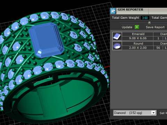The height and width of the screenshot is (125, 167).
Task: Click the Update button
Action: 127,27
